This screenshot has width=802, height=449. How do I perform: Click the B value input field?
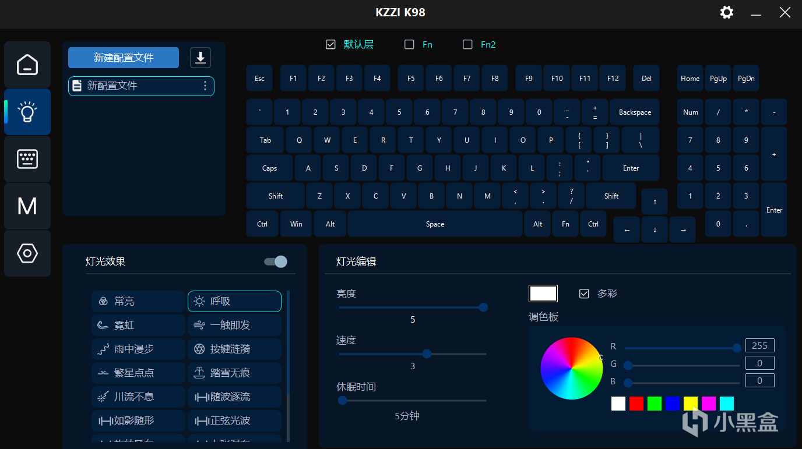pos(759,380)
